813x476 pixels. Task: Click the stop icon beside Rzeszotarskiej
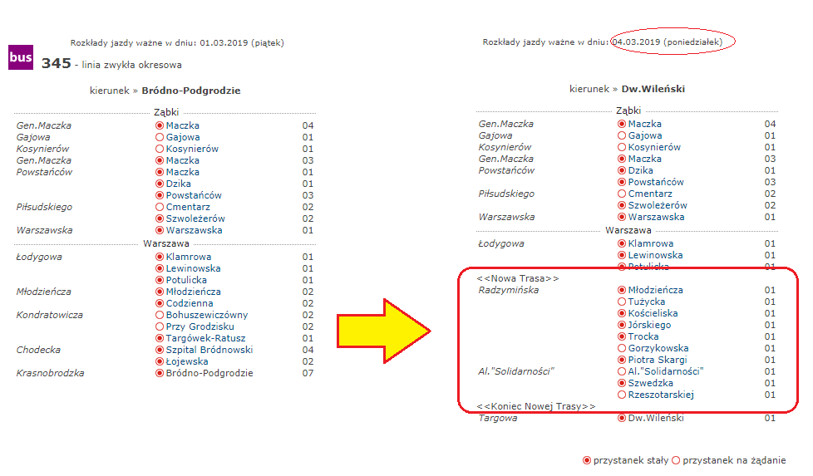click(x=622, y=395)
